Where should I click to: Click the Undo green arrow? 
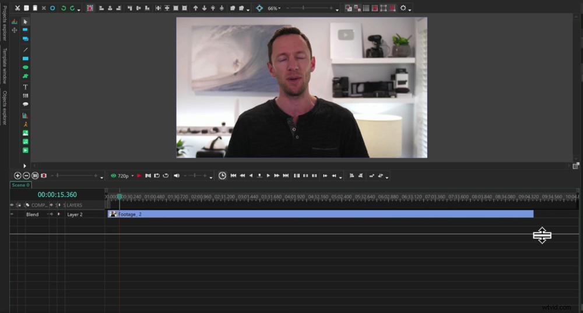(x=64, y=8)
